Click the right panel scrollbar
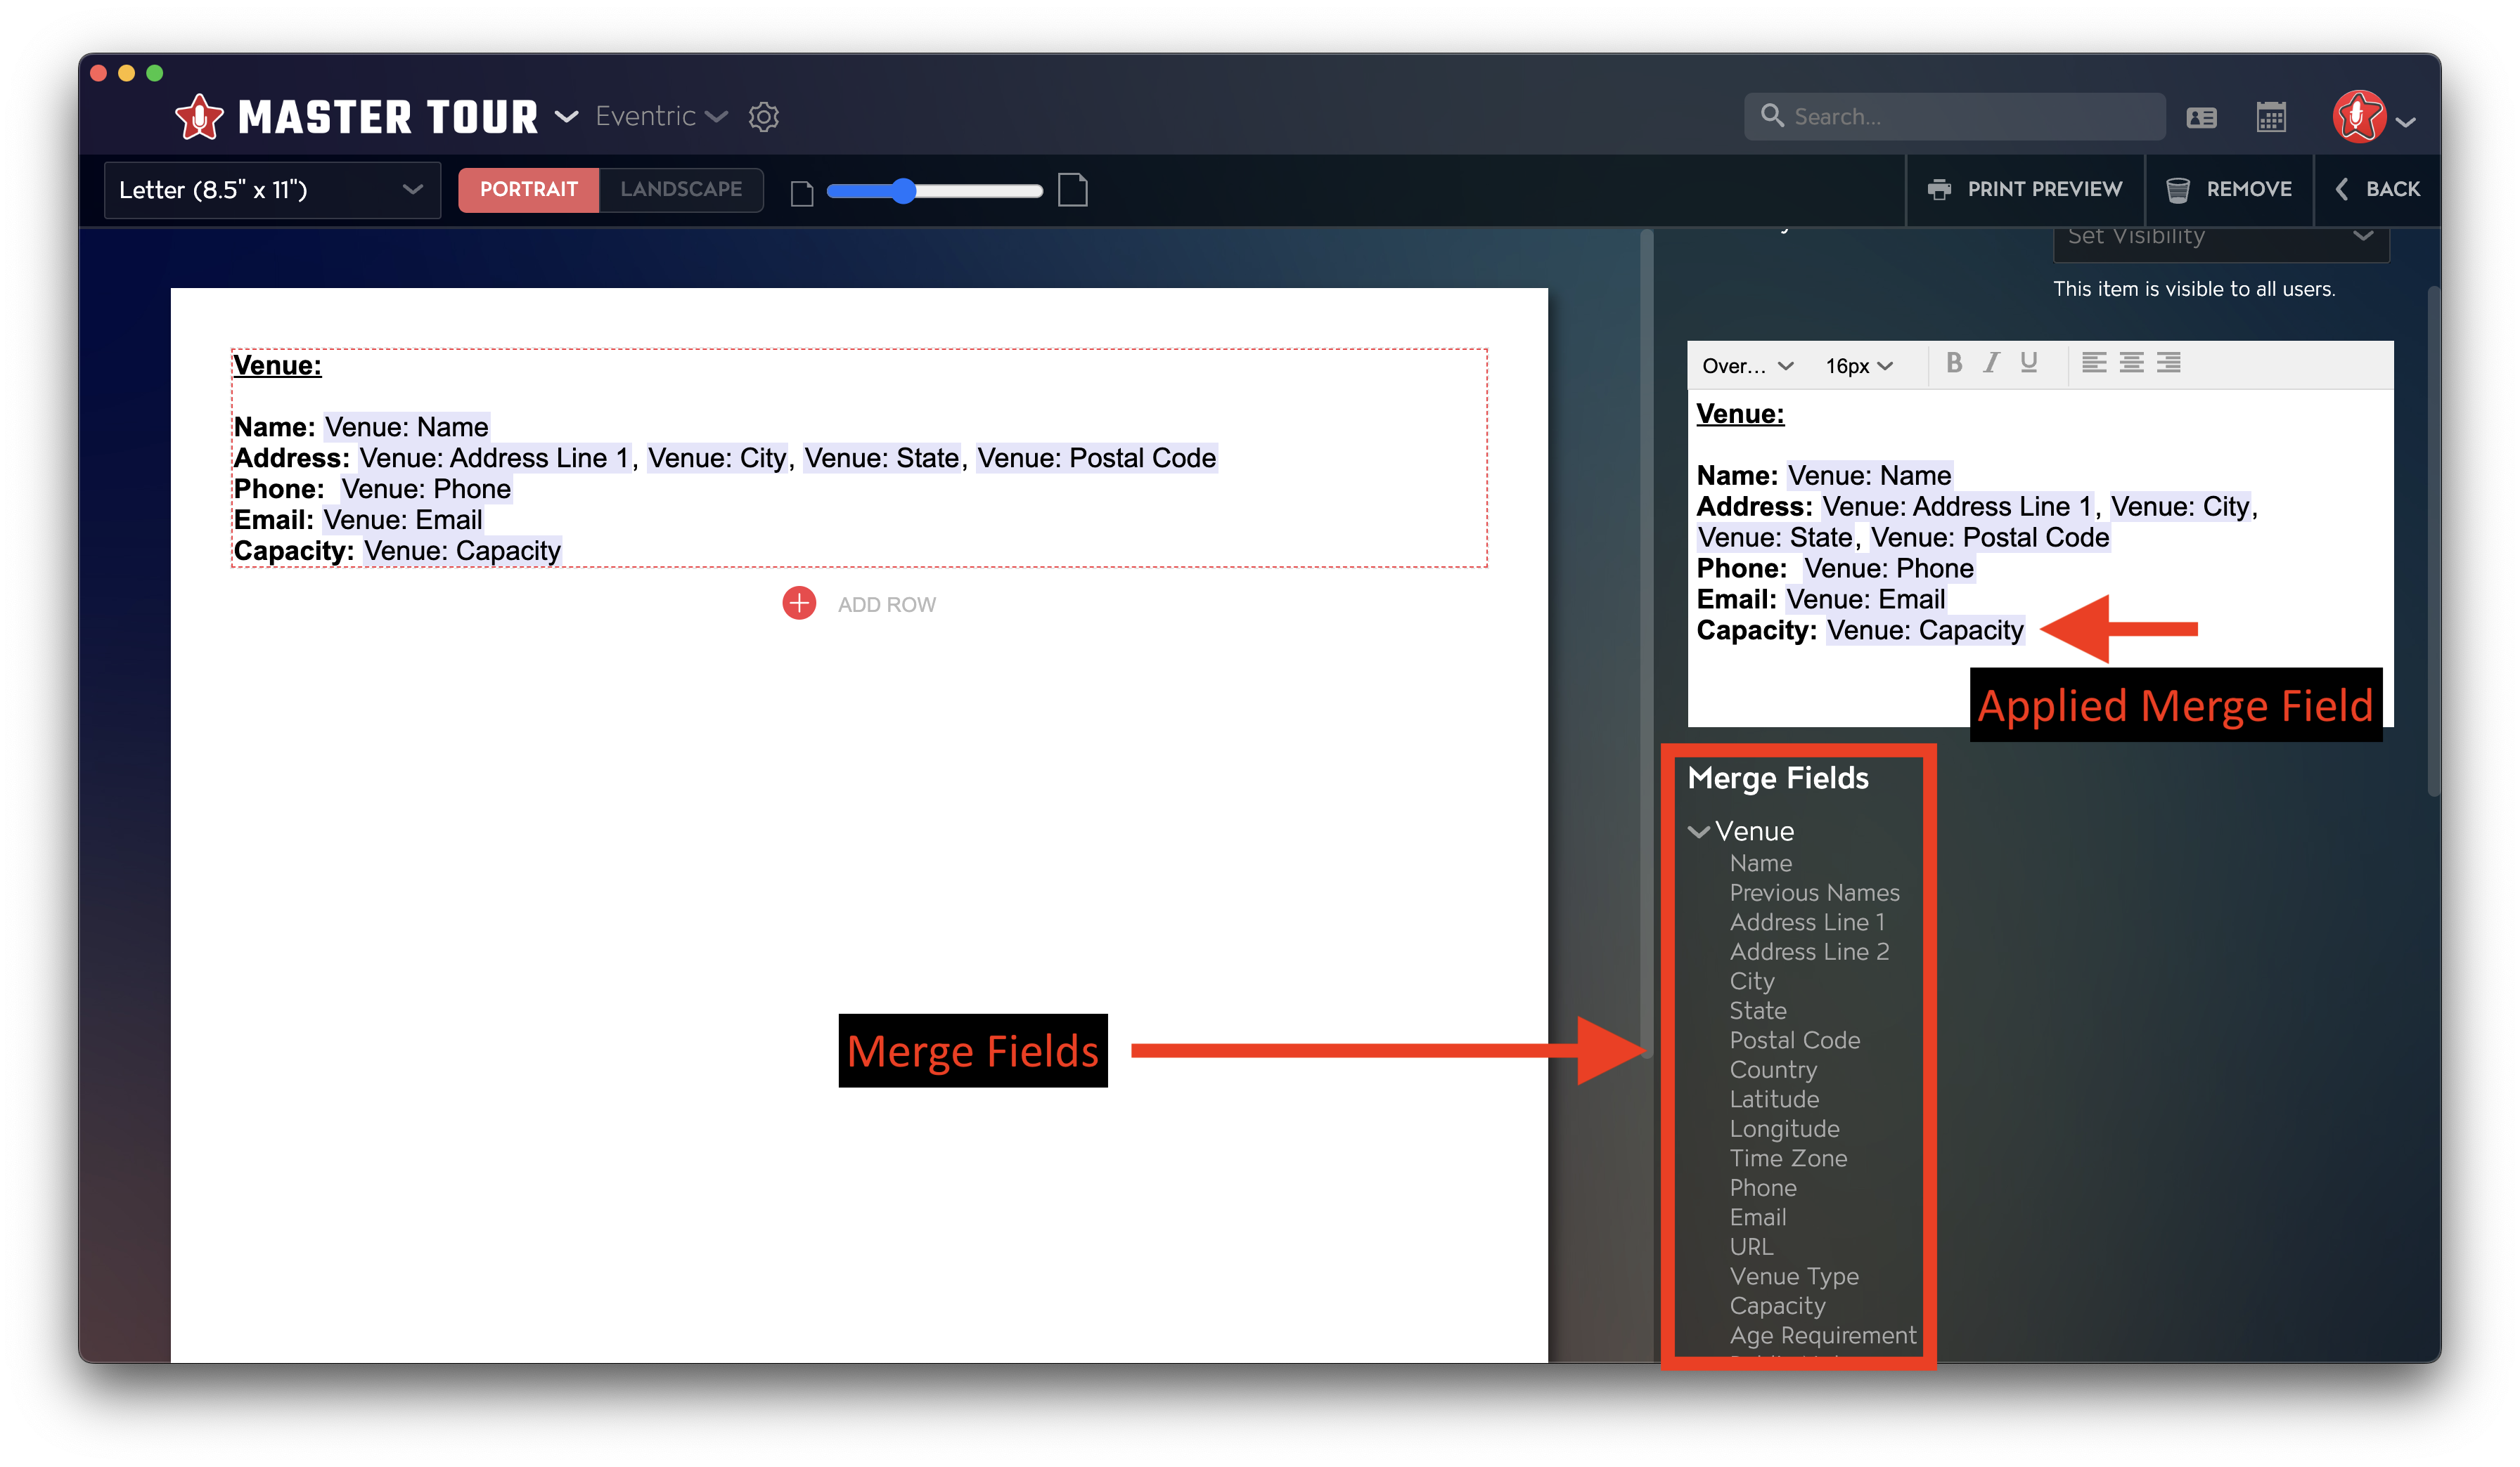2520x1467 pixels. point(2433,540)
